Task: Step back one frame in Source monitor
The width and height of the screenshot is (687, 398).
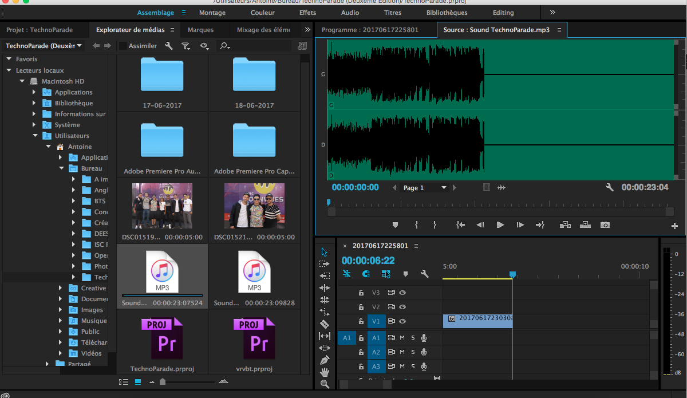Action: point(480,225)
